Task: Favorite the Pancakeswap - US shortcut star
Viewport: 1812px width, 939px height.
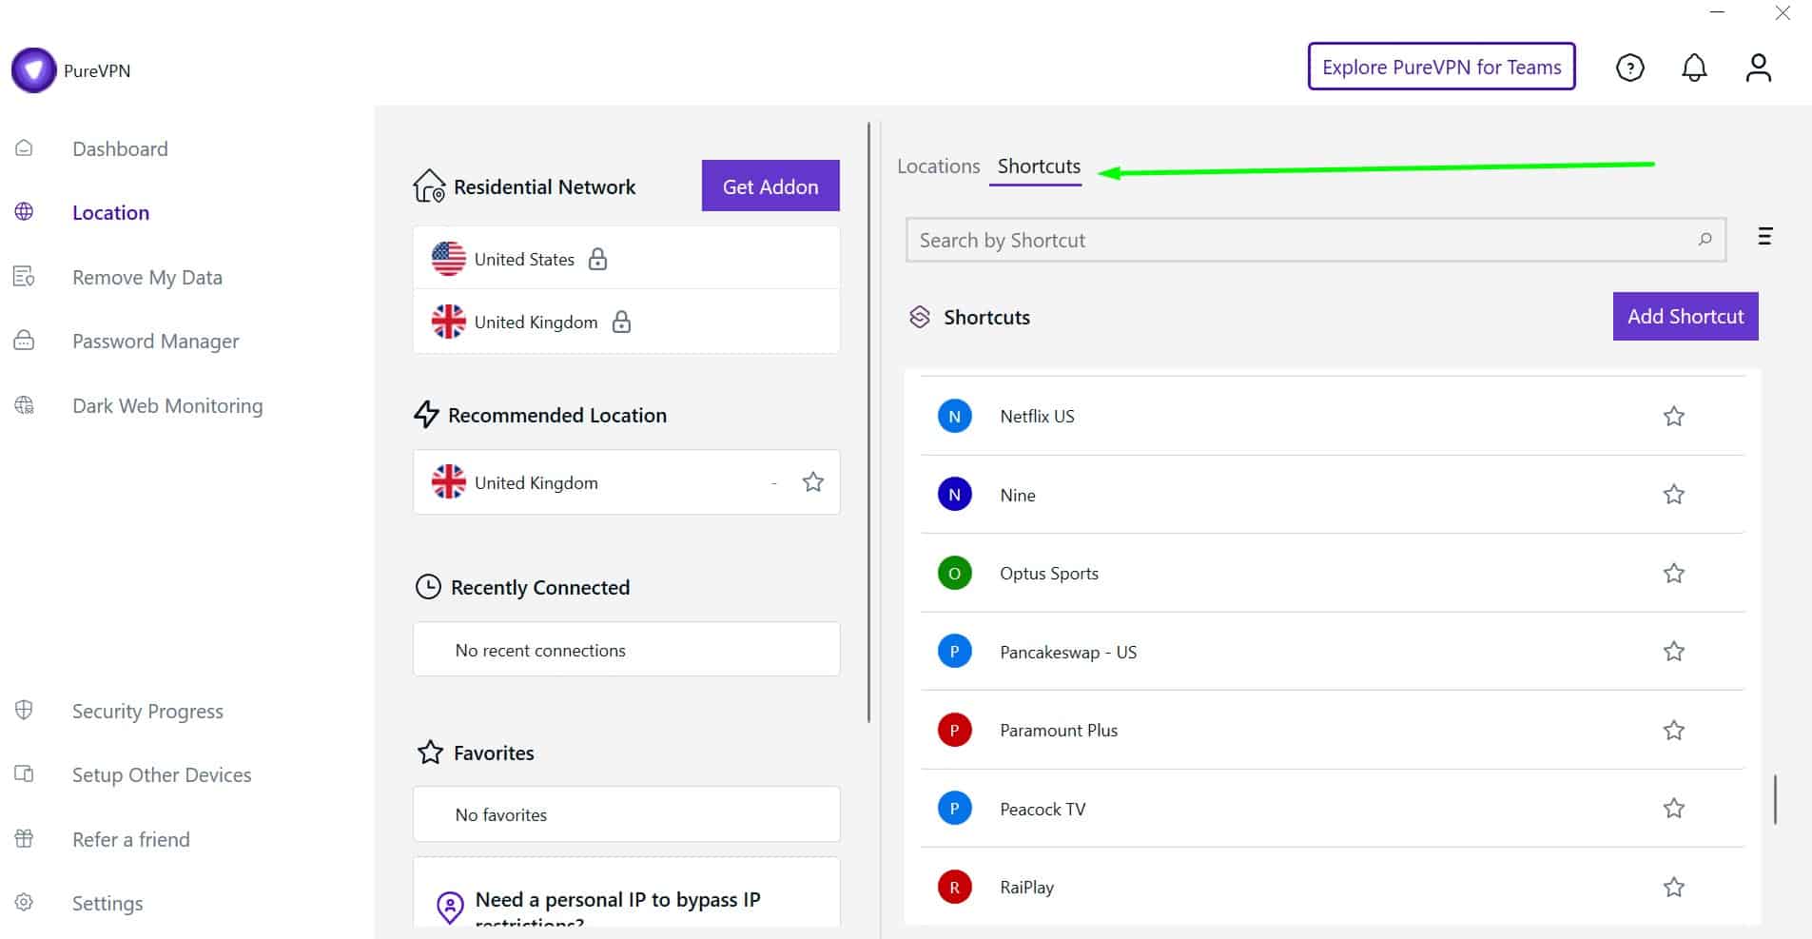Action: (x=1674, y=651)
